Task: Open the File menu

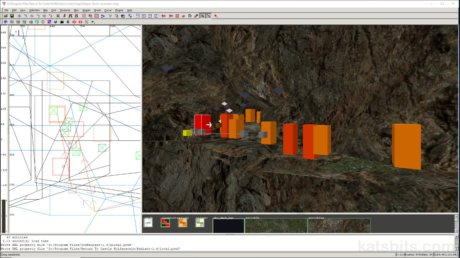Action: pyautogui.click(x=6, y=10)
